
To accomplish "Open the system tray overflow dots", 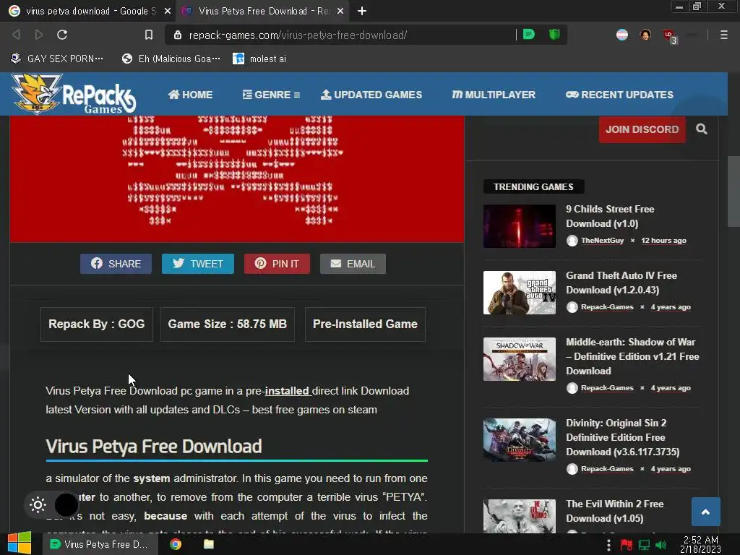I will click(608, 545).
